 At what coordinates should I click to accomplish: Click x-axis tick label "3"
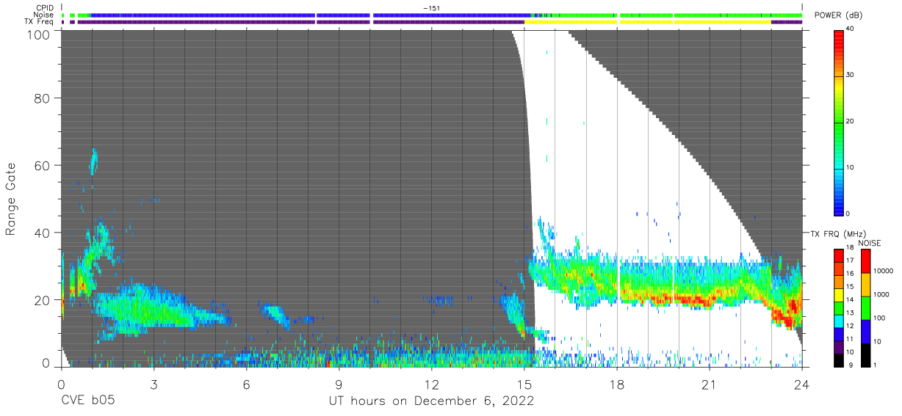[x=154, y=384]
